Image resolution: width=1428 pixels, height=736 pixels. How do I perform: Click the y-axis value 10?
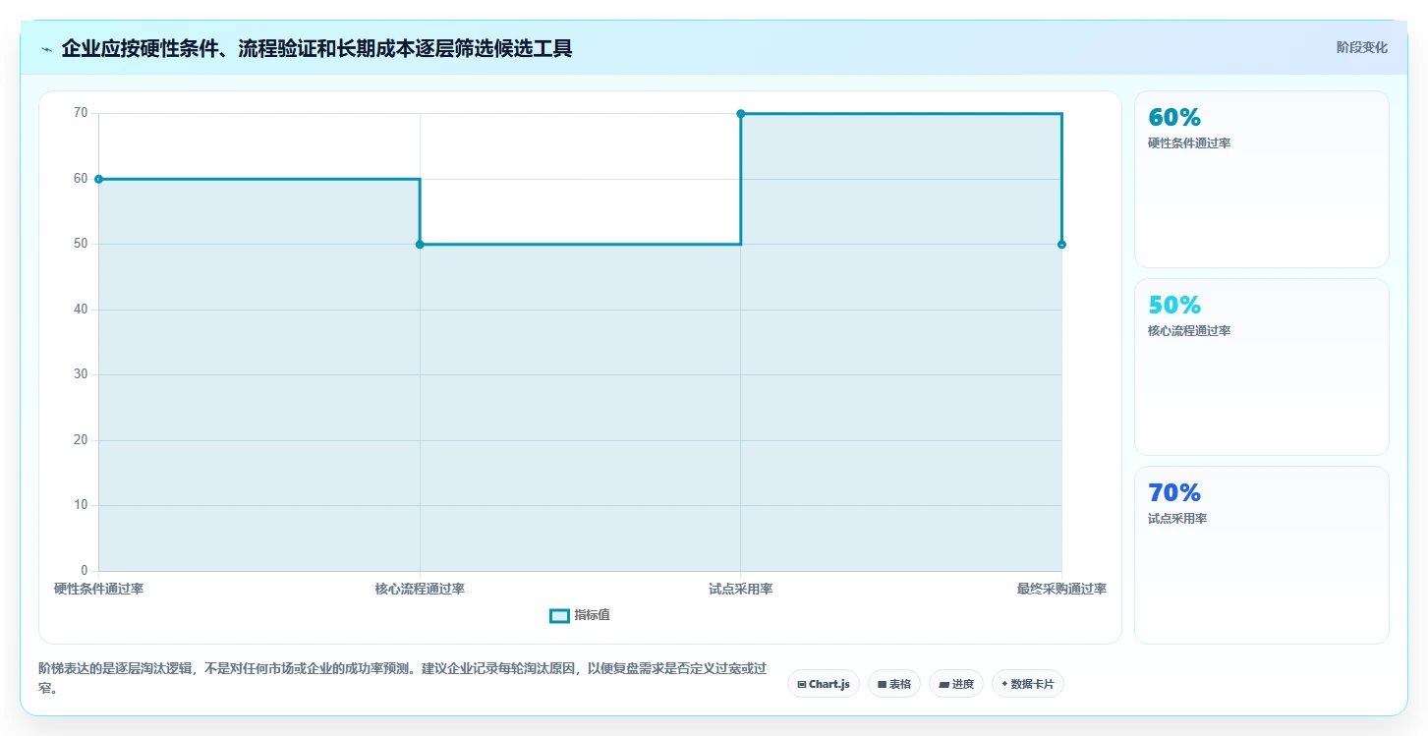coord(81,505)
